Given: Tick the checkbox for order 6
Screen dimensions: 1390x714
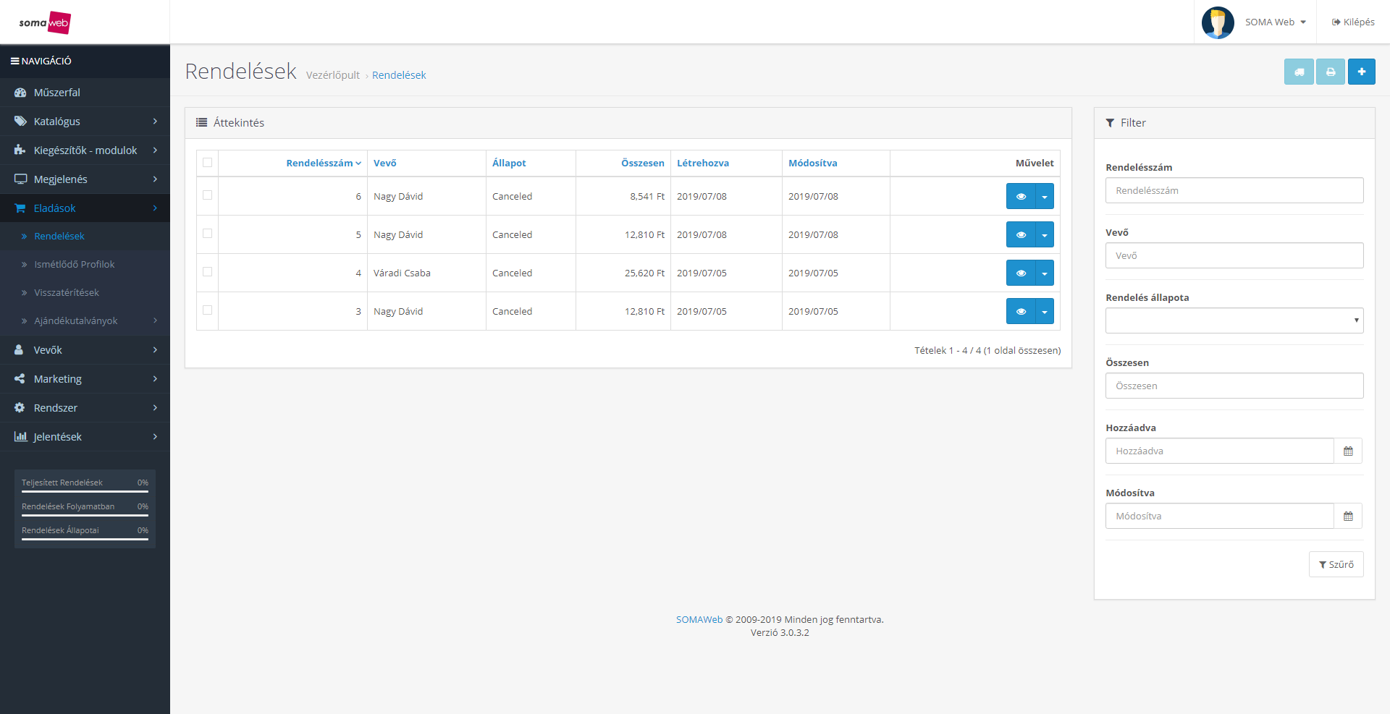Looking at the screenshot, I should click(208, 195).
